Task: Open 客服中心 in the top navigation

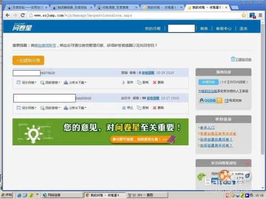Action: (x=224, y=29)
